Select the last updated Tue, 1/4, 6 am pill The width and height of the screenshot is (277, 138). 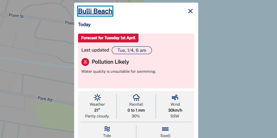point(132,50)
